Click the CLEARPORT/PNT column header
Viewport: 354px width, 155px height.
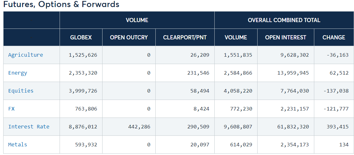click(x=185, y=37)
